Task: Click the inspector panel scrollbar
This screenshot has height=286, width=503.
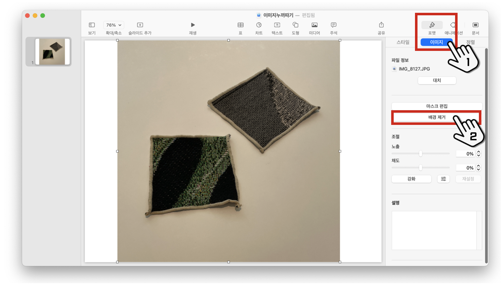Action: (x=486, y=155)
